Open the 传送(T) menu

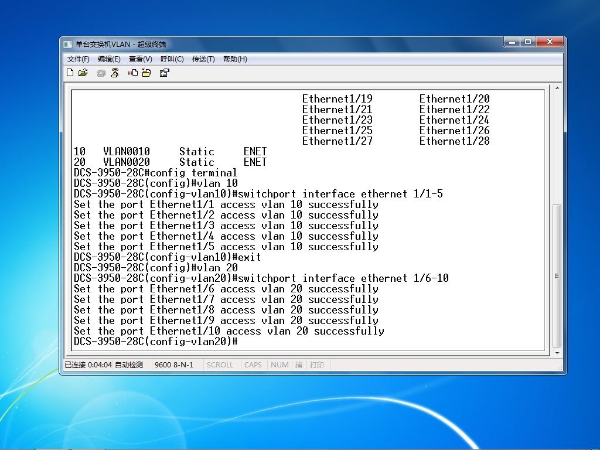[203, 59]
